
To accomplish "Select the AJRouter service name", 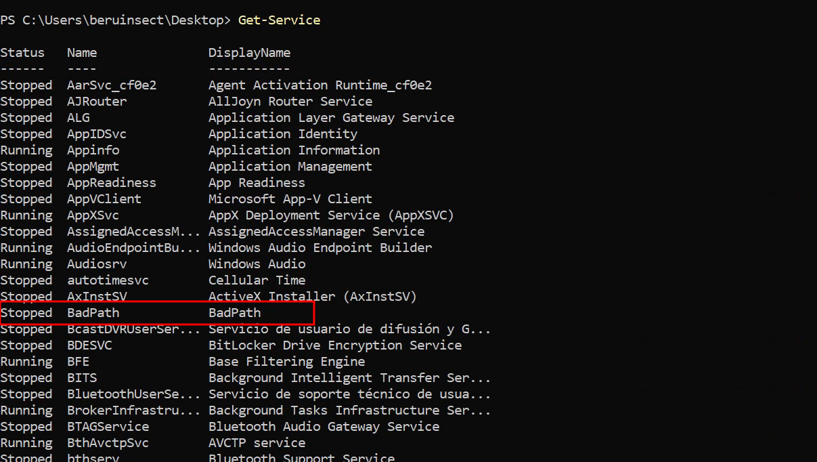I will 97,102.
